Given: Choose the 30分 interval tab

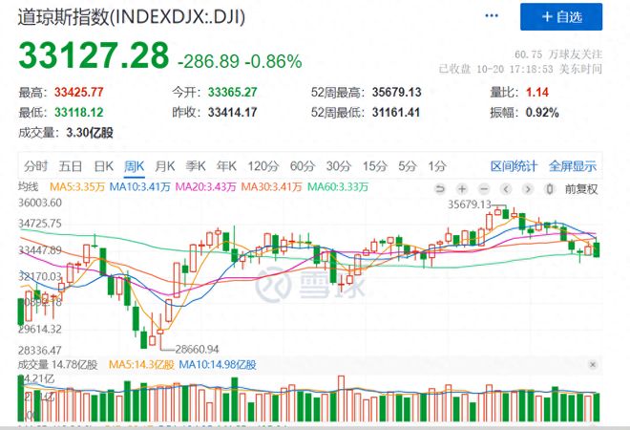Looking at the screenshot, I should (338, 166).
